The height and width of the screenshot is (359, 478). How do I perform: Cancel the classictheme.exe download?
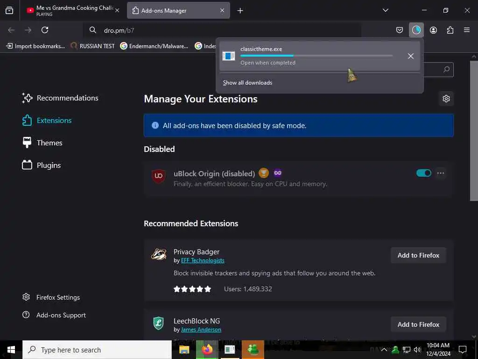point(411,56)
